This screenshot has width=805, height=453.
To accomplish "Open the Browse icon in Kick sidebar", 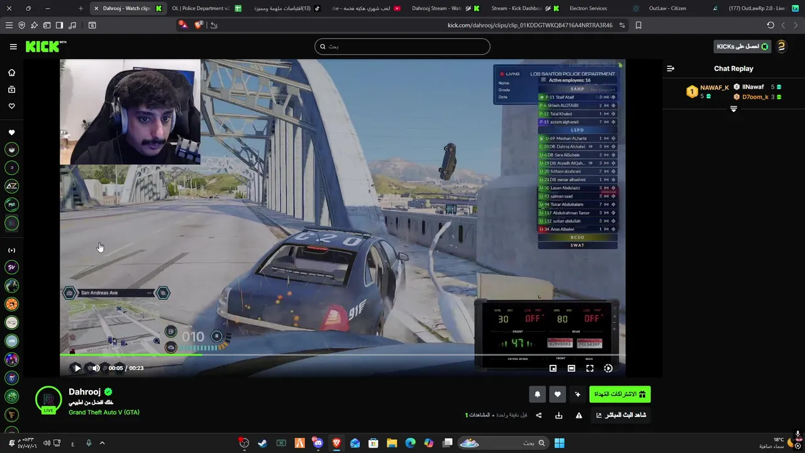I will pos(11,89).
